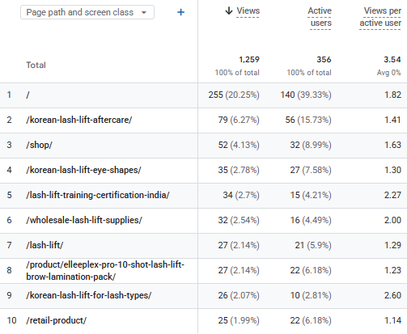
Task: Click the 1.29 views per user value
Action: (392, 245)
